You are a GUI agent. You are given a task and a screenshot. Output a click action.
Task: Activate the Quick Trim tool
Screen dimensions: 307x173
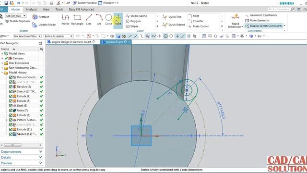point(172,17)
